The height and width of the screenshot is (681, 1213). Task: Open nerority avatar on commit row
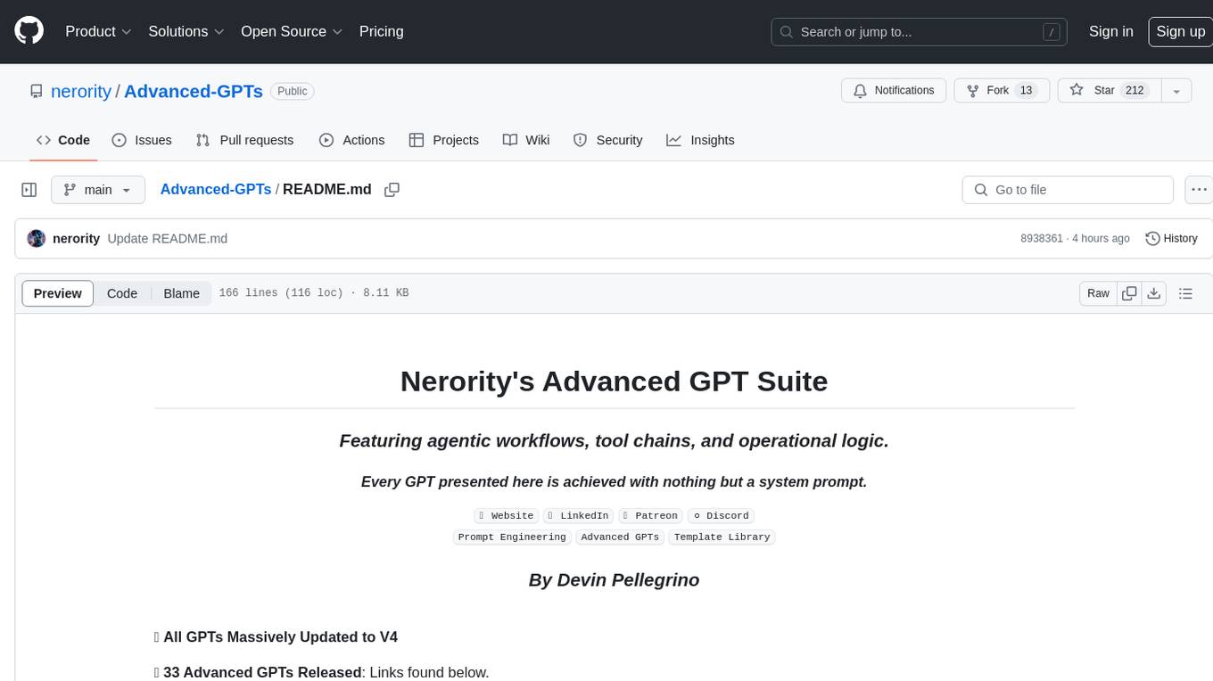(x=37, y=239)
